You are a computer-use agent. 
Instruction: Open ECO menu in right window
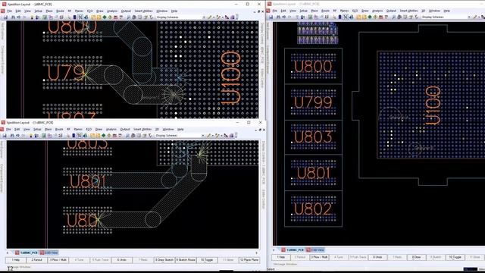[x=355, y=11]
